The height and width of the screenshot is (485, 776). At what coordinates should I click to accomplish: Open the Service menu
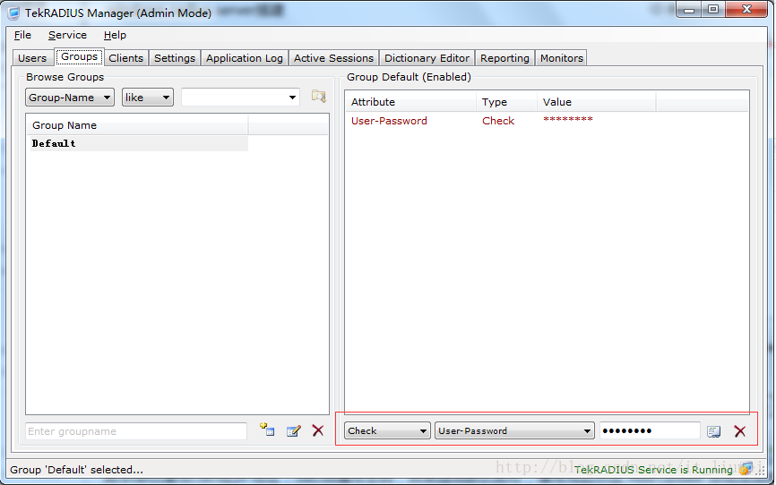click(67, 35)
